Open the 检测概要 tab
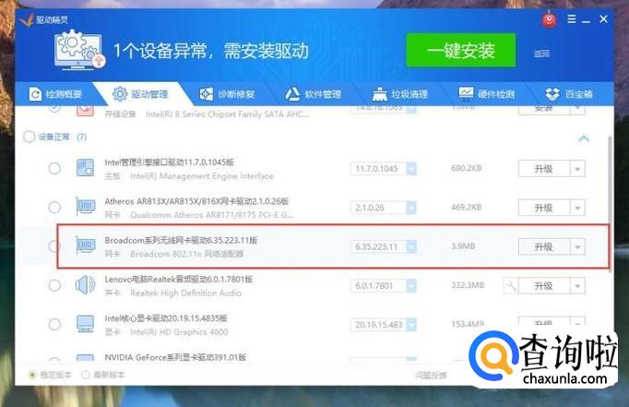 tap(55, 94)
